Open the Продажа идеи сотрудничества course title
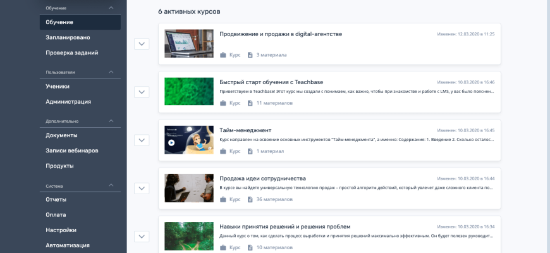 (262, 178)
